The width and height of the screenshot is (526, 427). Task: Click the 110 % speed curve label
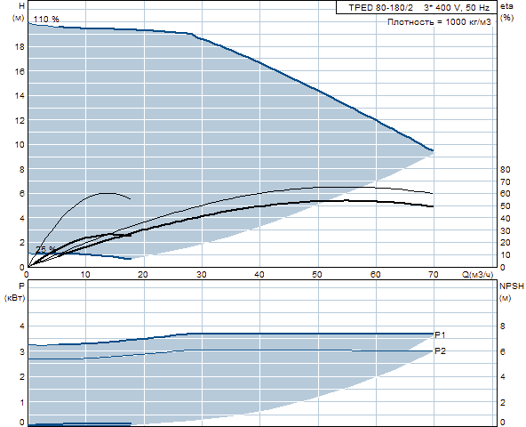46,20
